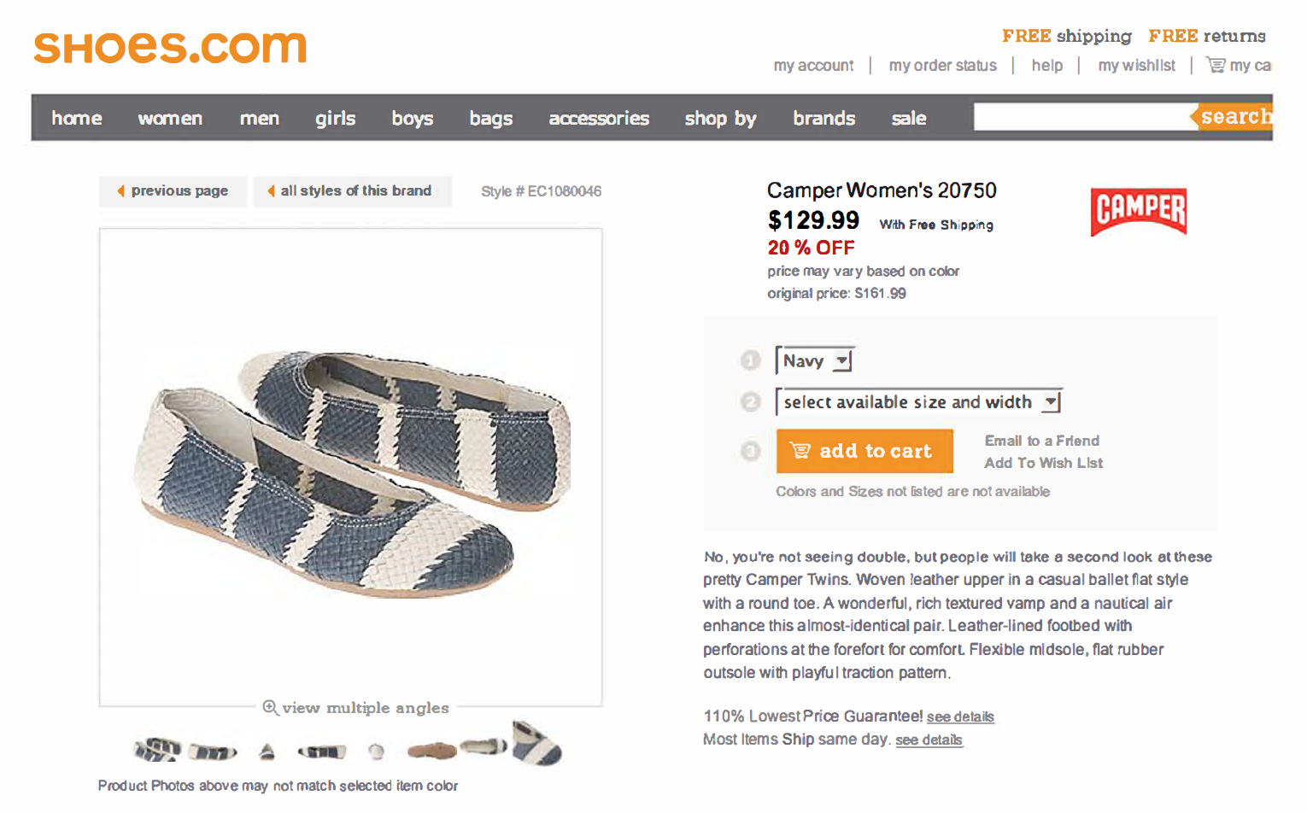Go to the sale section
1307x813 pixels.
coord(908,118)
